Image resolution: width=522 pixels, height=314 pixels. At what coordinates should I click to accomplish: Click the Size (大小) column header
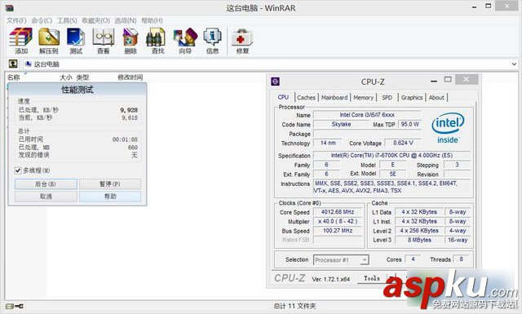[x=65, y=77]
